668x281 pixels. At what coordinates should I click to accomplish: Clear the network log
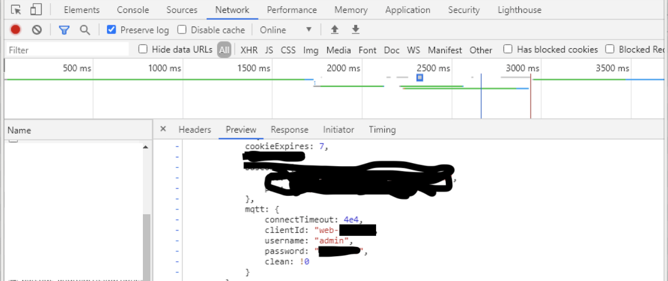pyautogui.click(x=36, y=30)
